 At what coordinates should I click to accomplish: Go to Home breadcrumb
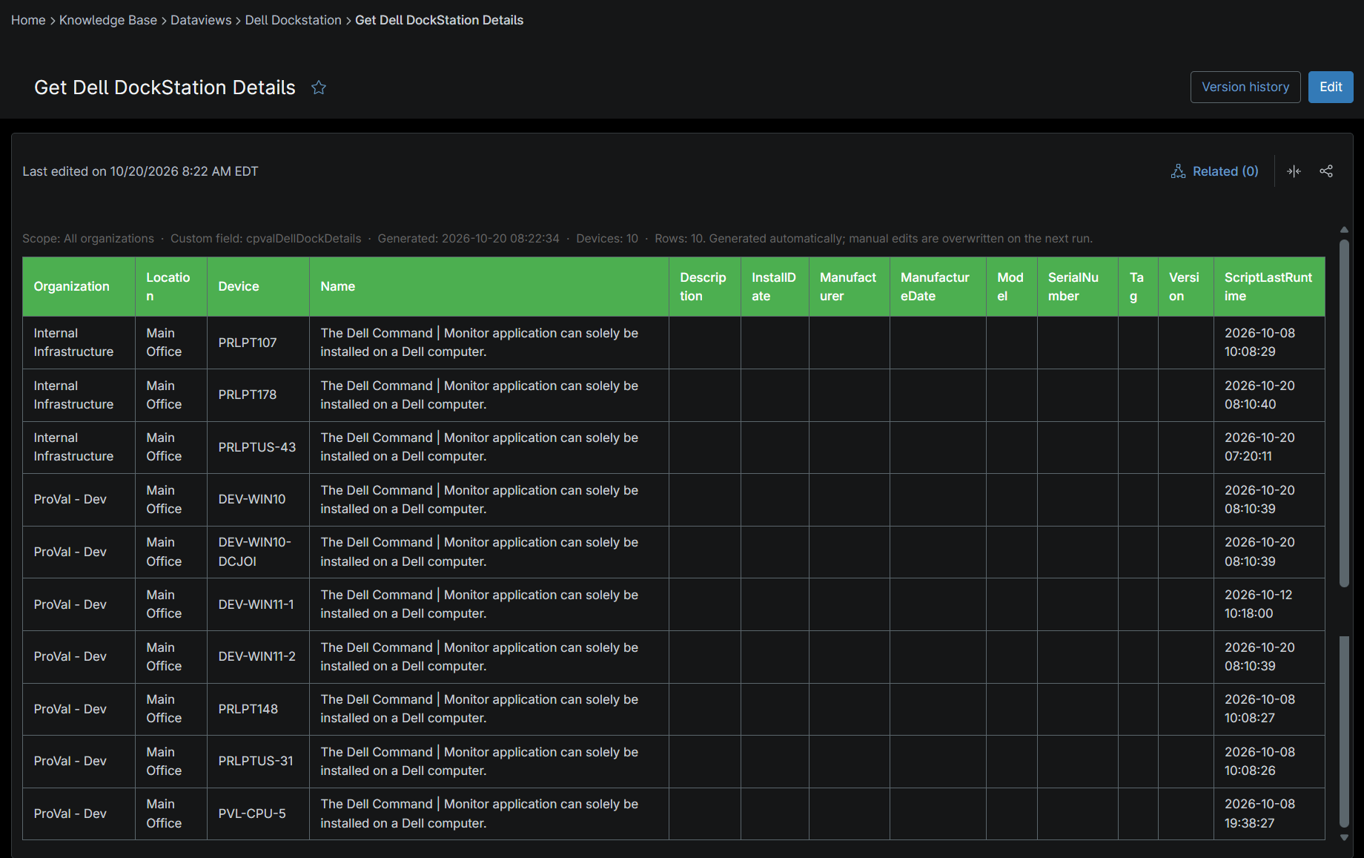click(x=28, y=20)
